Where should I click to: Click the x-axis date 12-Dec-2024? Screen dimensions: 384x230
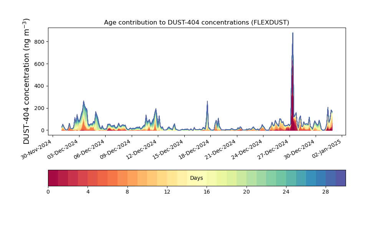(142, 149)
